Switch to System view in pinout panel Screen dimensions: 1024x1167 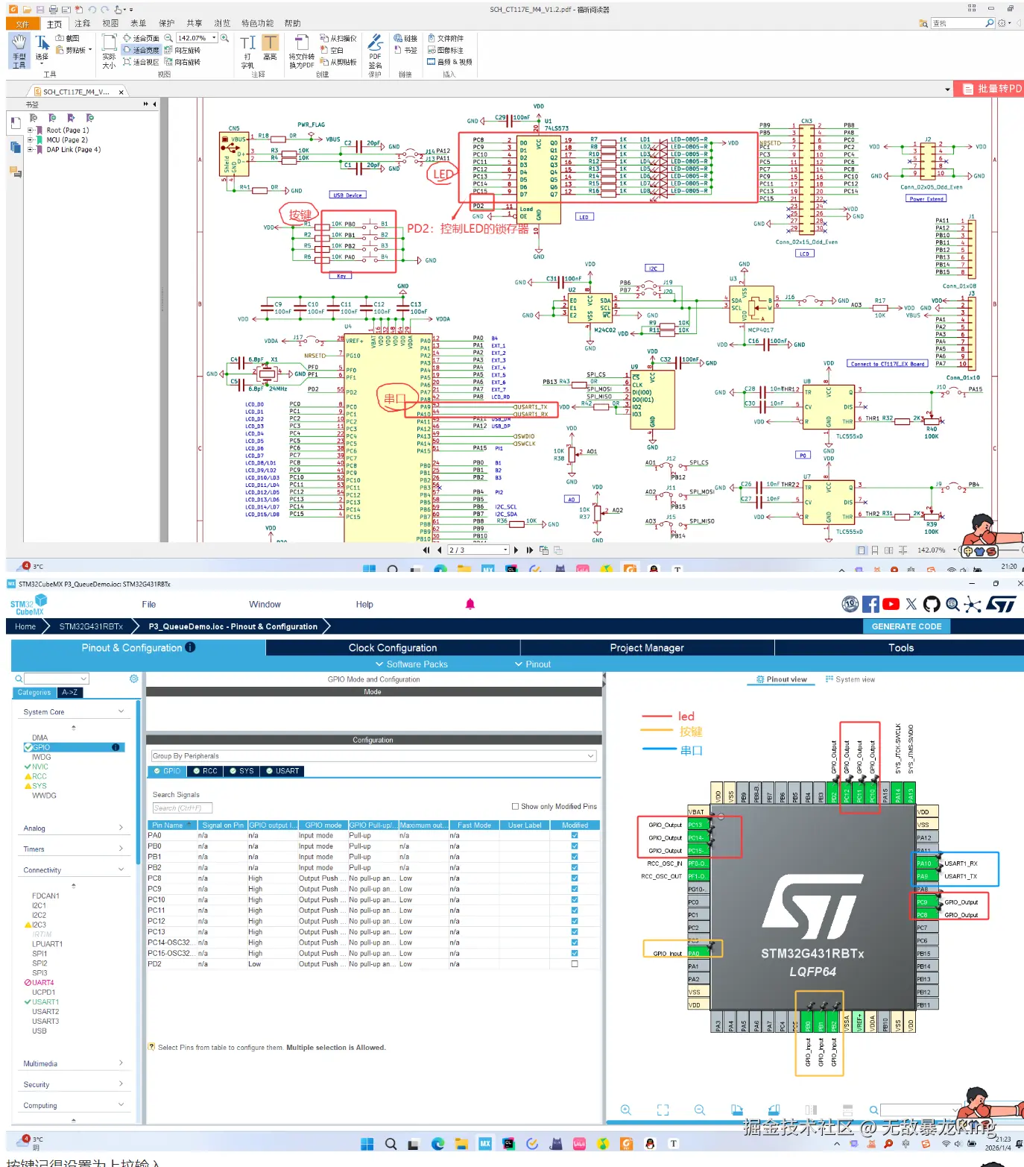(x=850, y=679)
